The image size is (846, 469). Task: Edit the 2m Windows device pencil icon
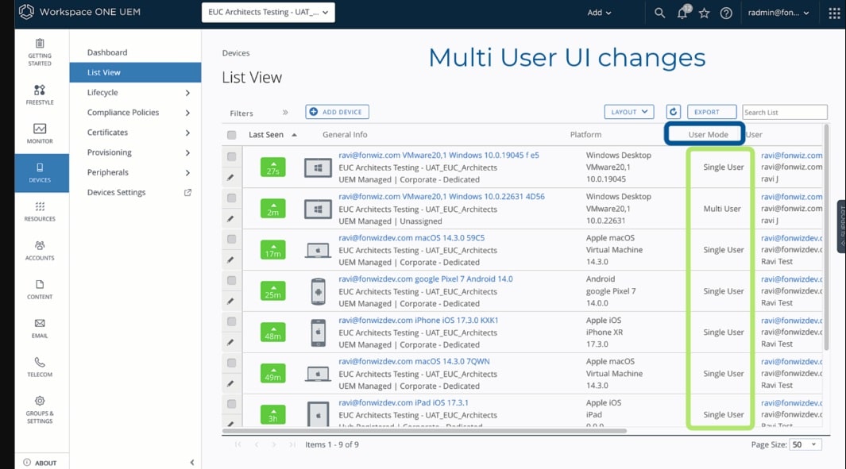(x=231, y=218)
